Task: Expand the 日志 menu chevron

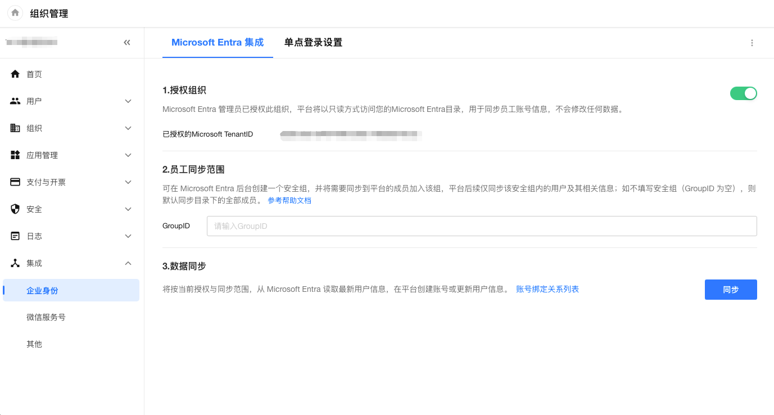Action: (x=128, y=236)
